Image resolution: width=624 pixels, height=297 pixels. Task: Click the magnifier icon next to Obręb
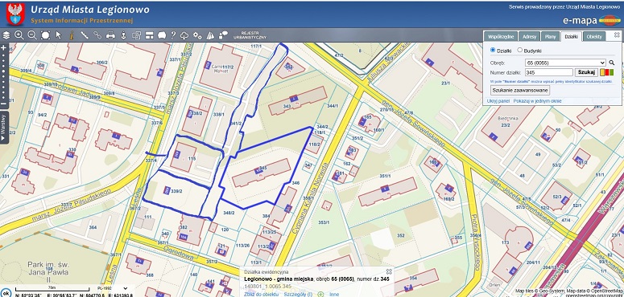tap(612, 63)
